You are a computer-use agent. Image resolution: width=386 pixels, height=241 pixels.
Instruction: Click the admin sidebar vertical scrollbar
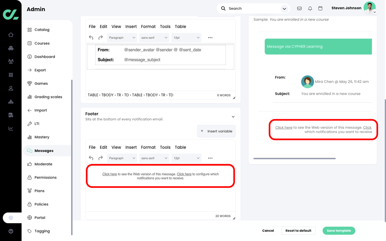tap(72, 157)
